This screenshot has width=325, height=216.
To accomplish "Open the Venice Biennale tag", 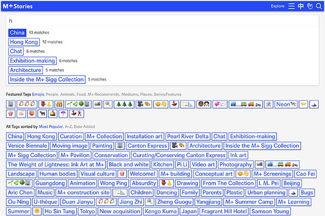I will click(x=27, y=146).
